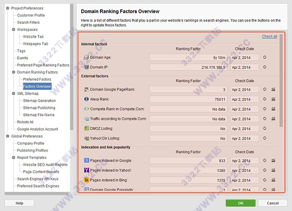
Task: Click the DMOZ Listing icon
Action: click(x=87, y=128)
